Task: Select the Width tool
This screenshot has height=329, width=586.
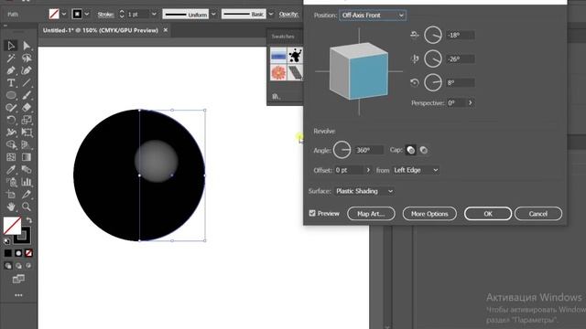Action: (11, 132)
